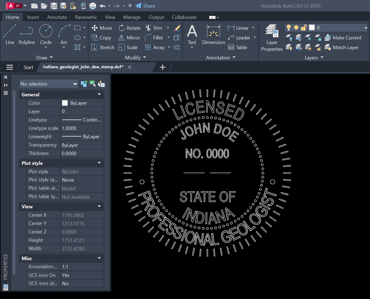Toggle PICKADD mode in Properties palette
Image resolution: width=370 pixels, height=299 pixels.
coord(84,84)
